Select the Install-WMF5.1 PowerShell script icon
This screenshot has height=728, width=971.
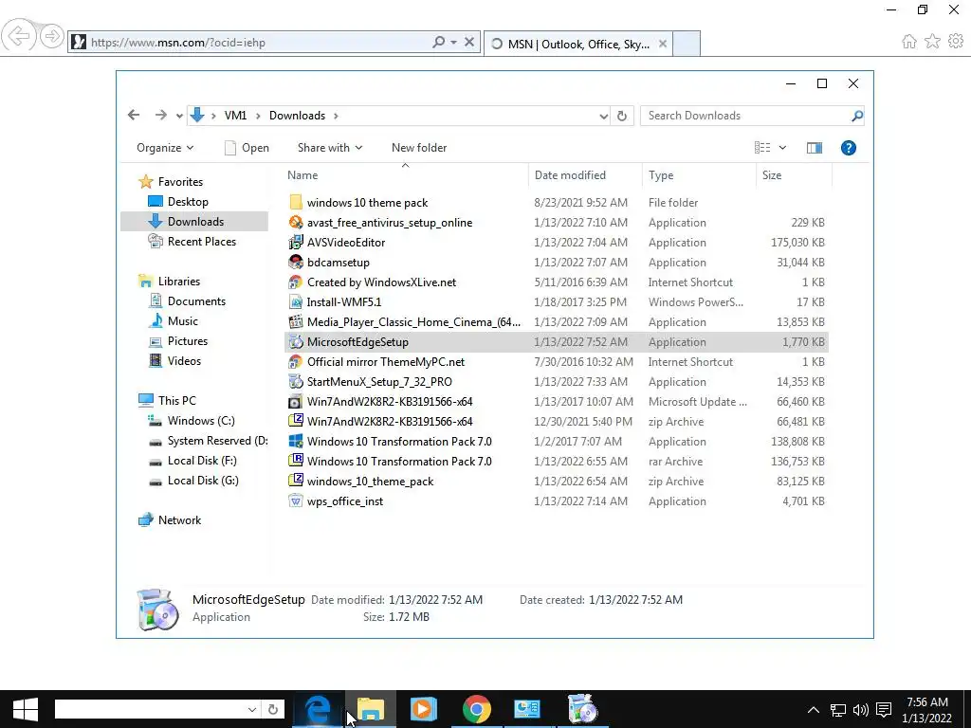pos(296,302)
